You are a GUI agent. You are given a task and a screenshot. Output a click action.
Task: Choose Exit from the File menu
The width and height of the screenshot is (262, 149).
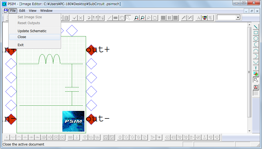click(x=35, y=45)
